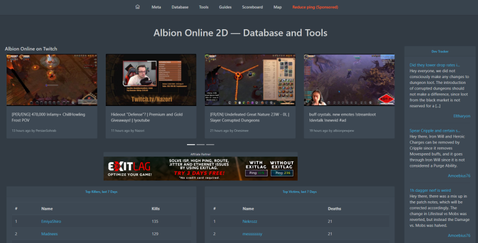Image resolution: width=478 pixels, height=243 pixels.
Task: Open '1h dagger nerf is weird' post
Action: pyautogui.click(x=430, y=191)
